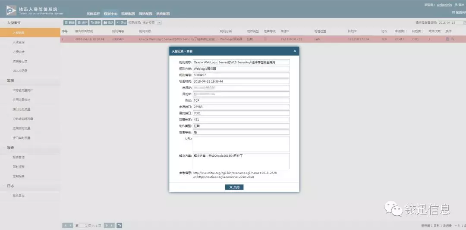Open IP地址实时流量 in the sidebar
The width and height of the screenshot is (466, 230).
click(30, 119)
